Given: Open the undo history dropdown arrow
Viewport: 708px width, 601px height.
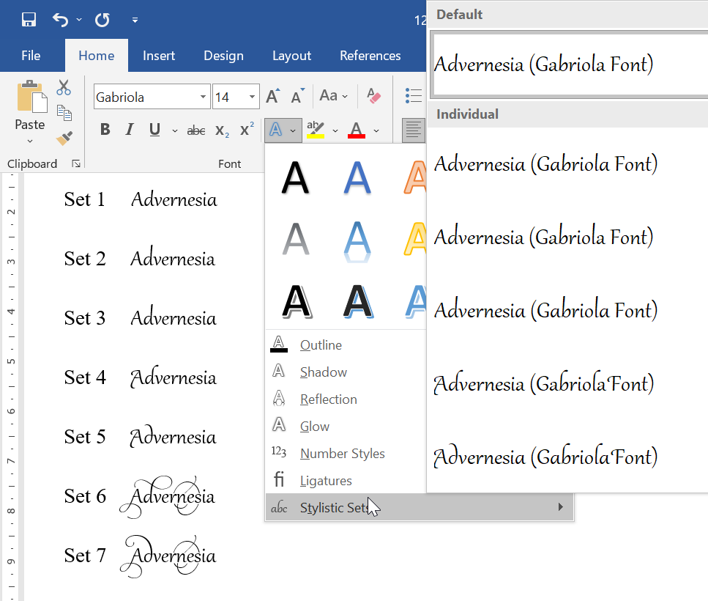Looking at the screenshot, I should click(79, 20).
